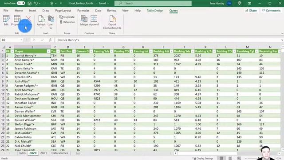Screen dimensions: 284x160
Task: Select the 2021 sheet tab
Action: point(43,153)
